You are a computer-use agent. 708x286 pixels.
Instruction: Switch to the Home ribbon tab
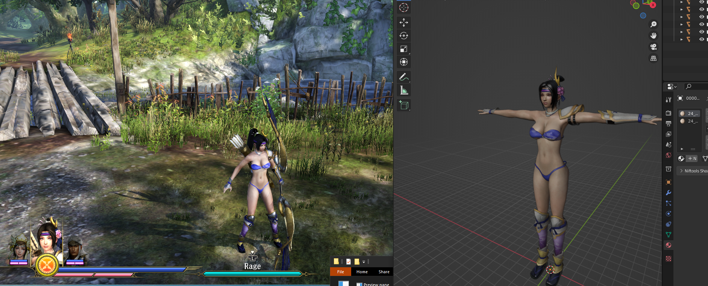click(x=362, y=272)
